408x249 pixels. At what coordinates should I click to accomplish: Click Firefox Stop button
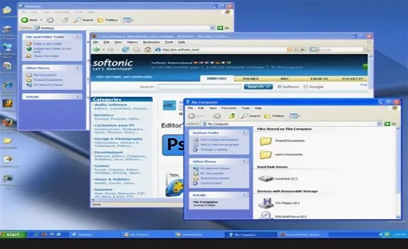pos(137,49)
